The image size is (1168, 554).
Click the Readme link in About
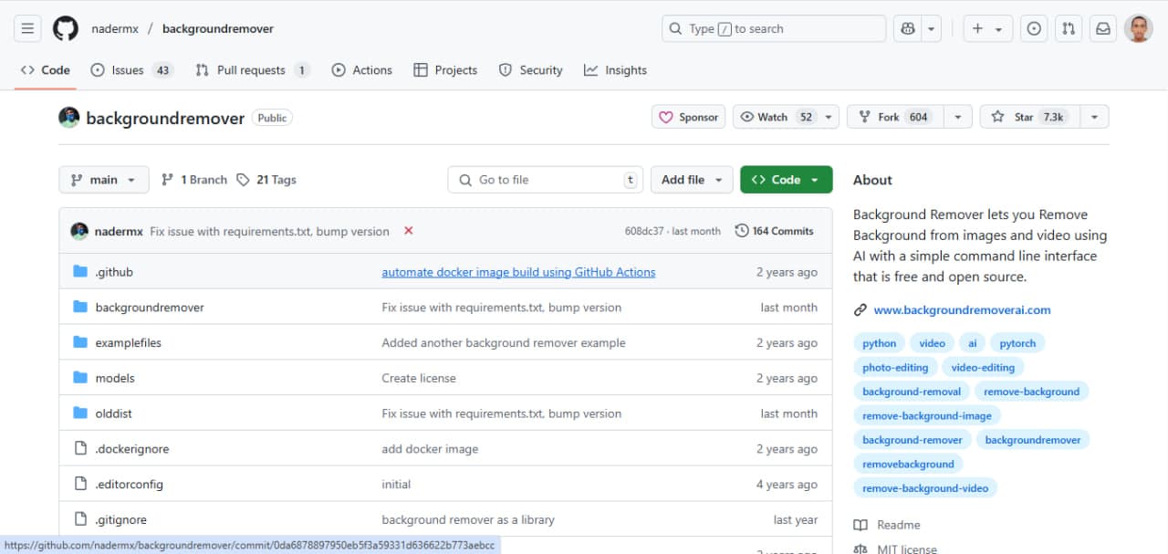click(x=899, y=525)
